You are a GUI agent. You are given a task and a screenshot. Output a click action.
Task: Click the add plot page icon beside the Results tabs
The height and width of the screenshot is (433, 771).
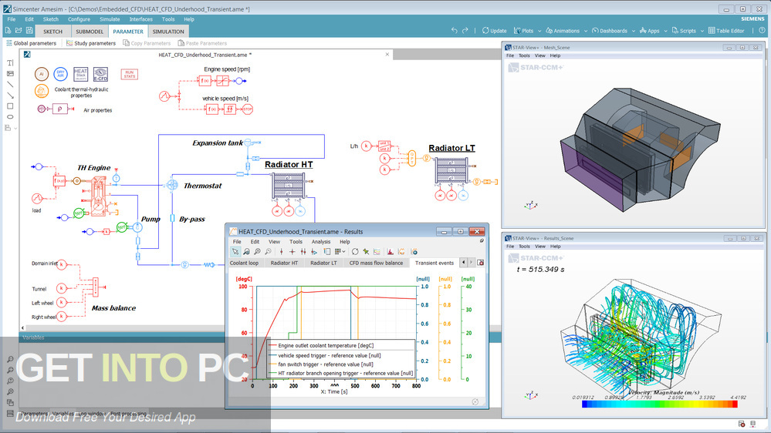pyautogui.click(x=481, y=263)
